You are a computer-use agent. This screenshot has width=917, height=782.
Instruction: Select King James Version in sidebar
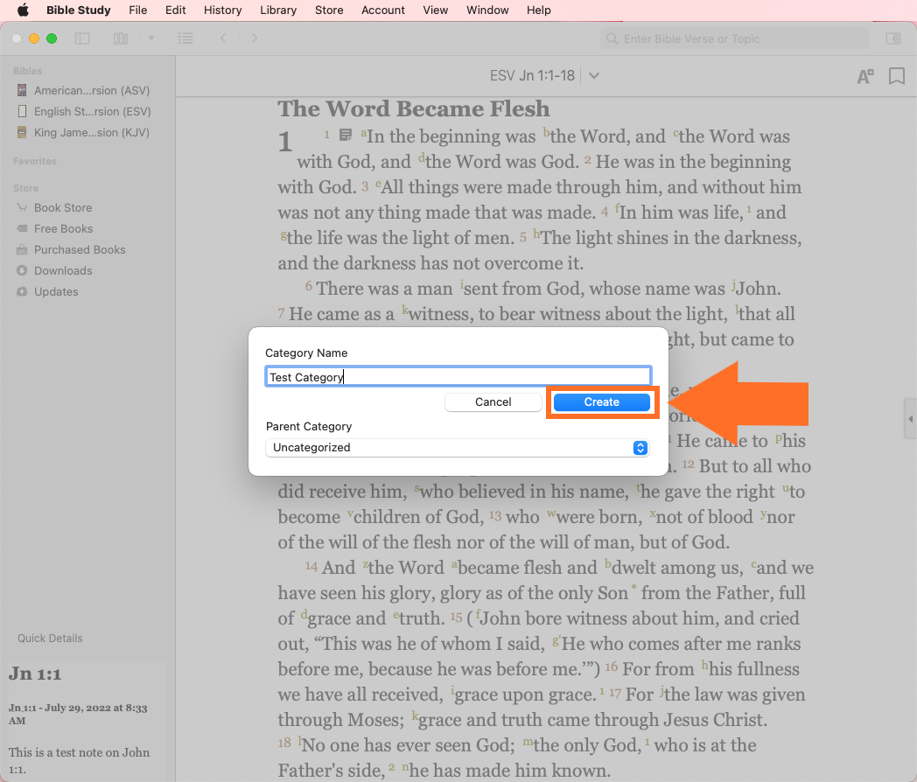(x=91, y=132)
